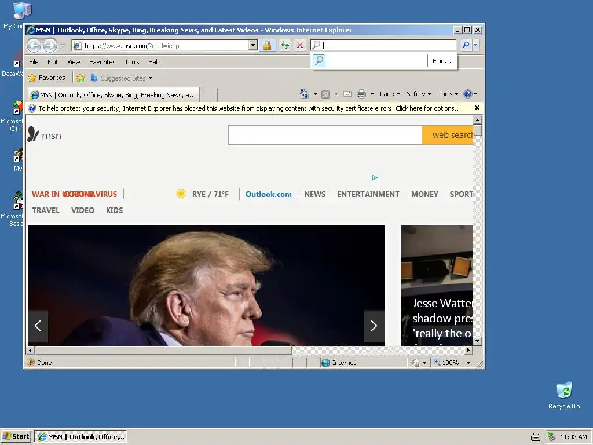Expand the Print dropdown arrow
This screenshot has width=593, height=445.
[372, 94]
